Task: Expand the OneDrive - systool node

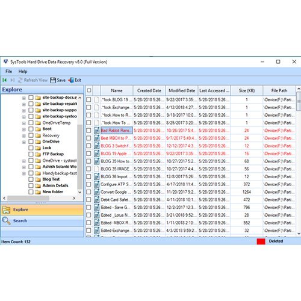Action: point(24,161)
